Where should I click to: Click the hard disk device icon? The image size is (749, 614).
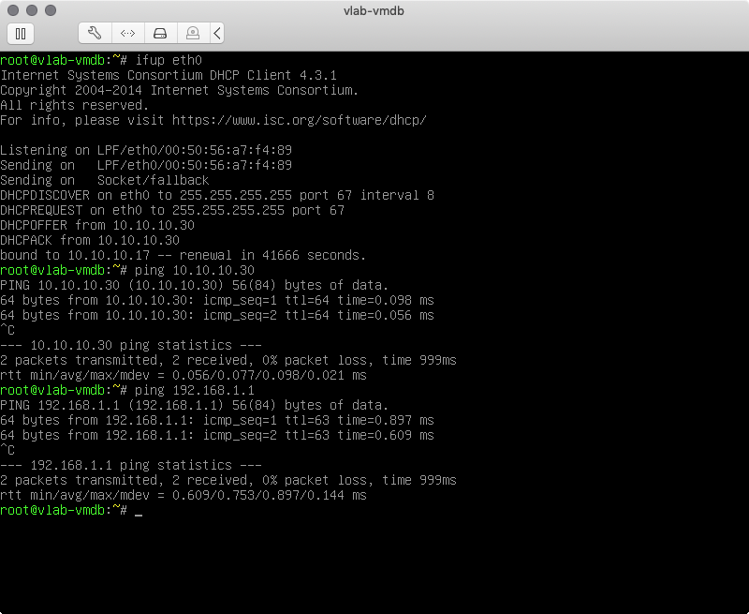[160, 33]
